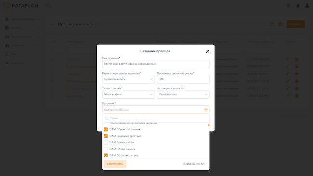Screen dimensions: 313x176
Task: Delete rule dated 08.10.25 13:52:02
Action: [297, 66]
